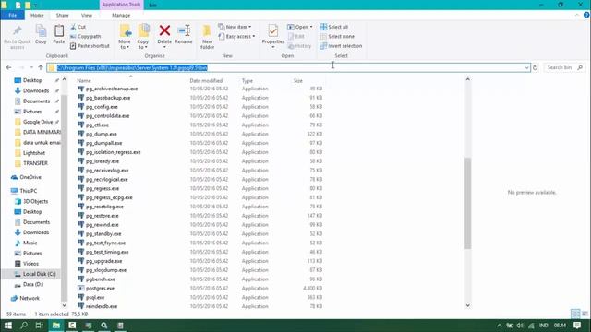Image resolution: width=591 pixels, height=332 pixels.
Task: Click the Pin to Quick access icon
Action: click(17, 30)
